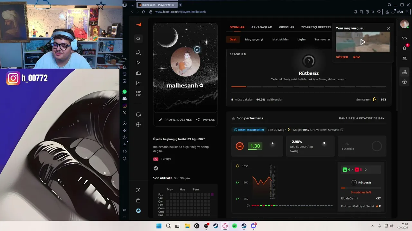Select the Turnuvalar sub-tab
Image resolution: width=412 pixels, height=231 pixels.
tap(323, 39)
